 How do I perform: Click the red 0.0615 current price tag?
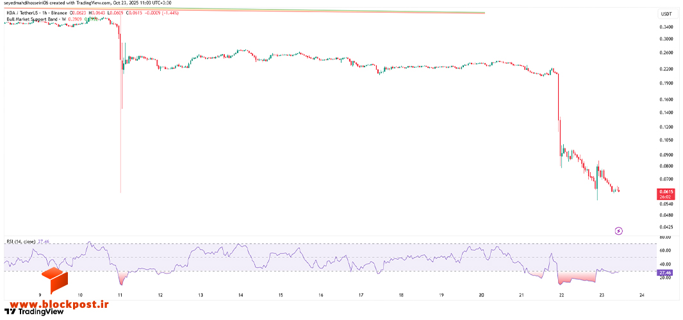(666, 194)
